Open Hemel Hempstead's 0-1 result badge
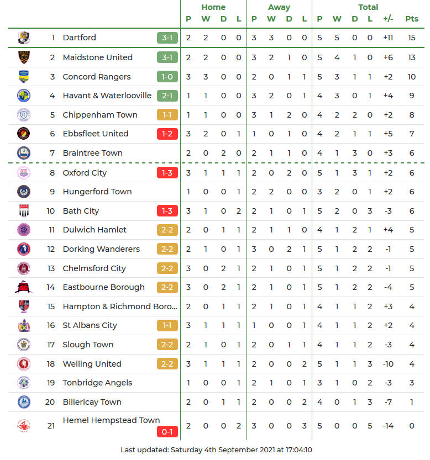This screenshot has height=460, width=430. 167,432
